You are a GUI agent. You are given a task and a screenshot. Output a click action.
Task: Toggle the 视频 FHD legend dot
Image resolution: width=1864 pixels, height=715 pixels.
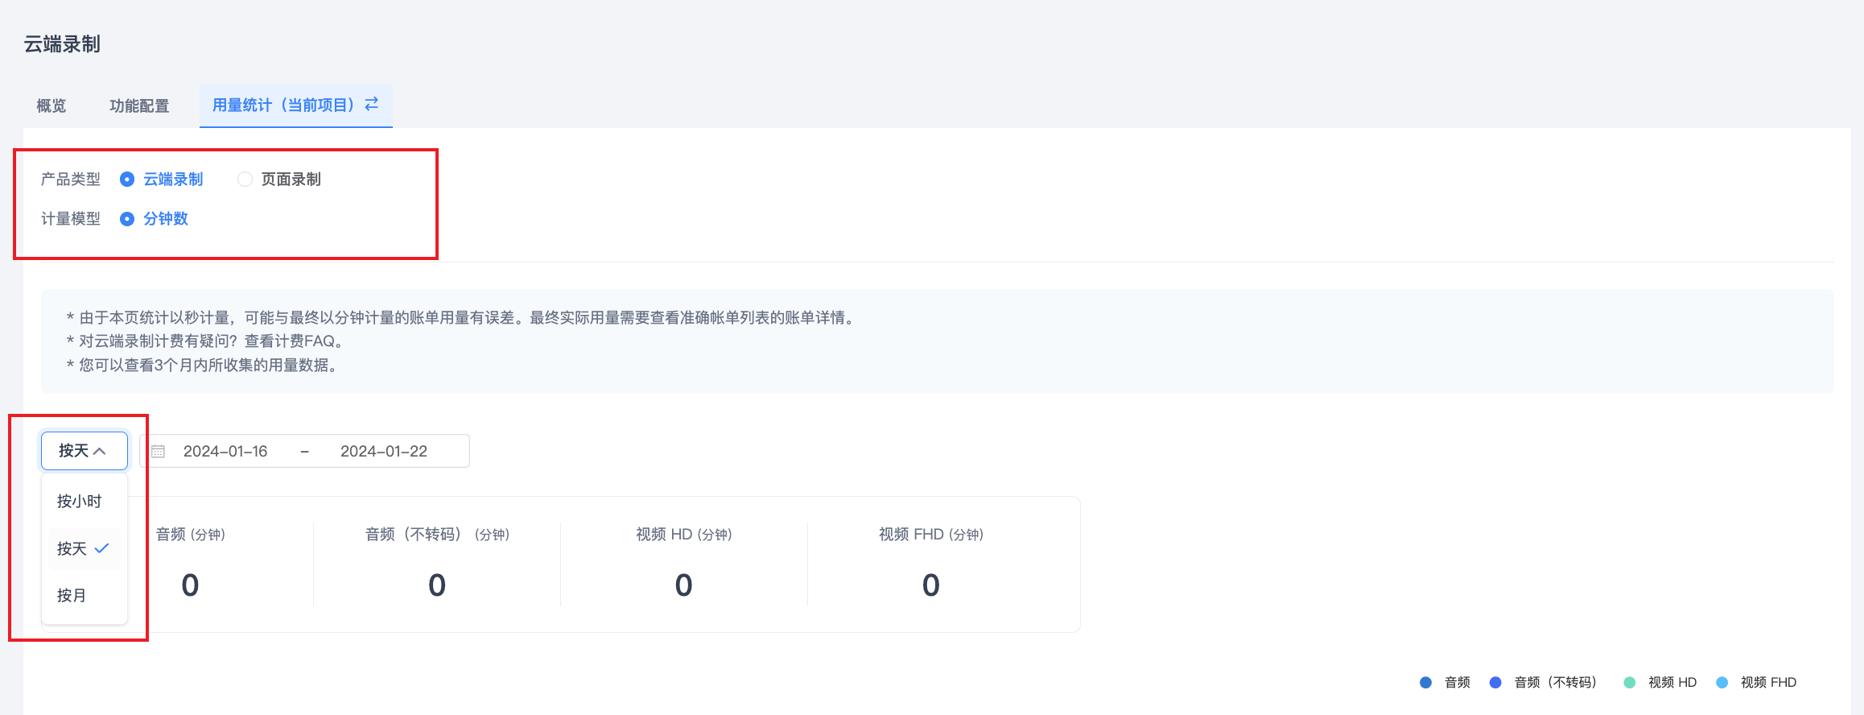click(1722, 683)
